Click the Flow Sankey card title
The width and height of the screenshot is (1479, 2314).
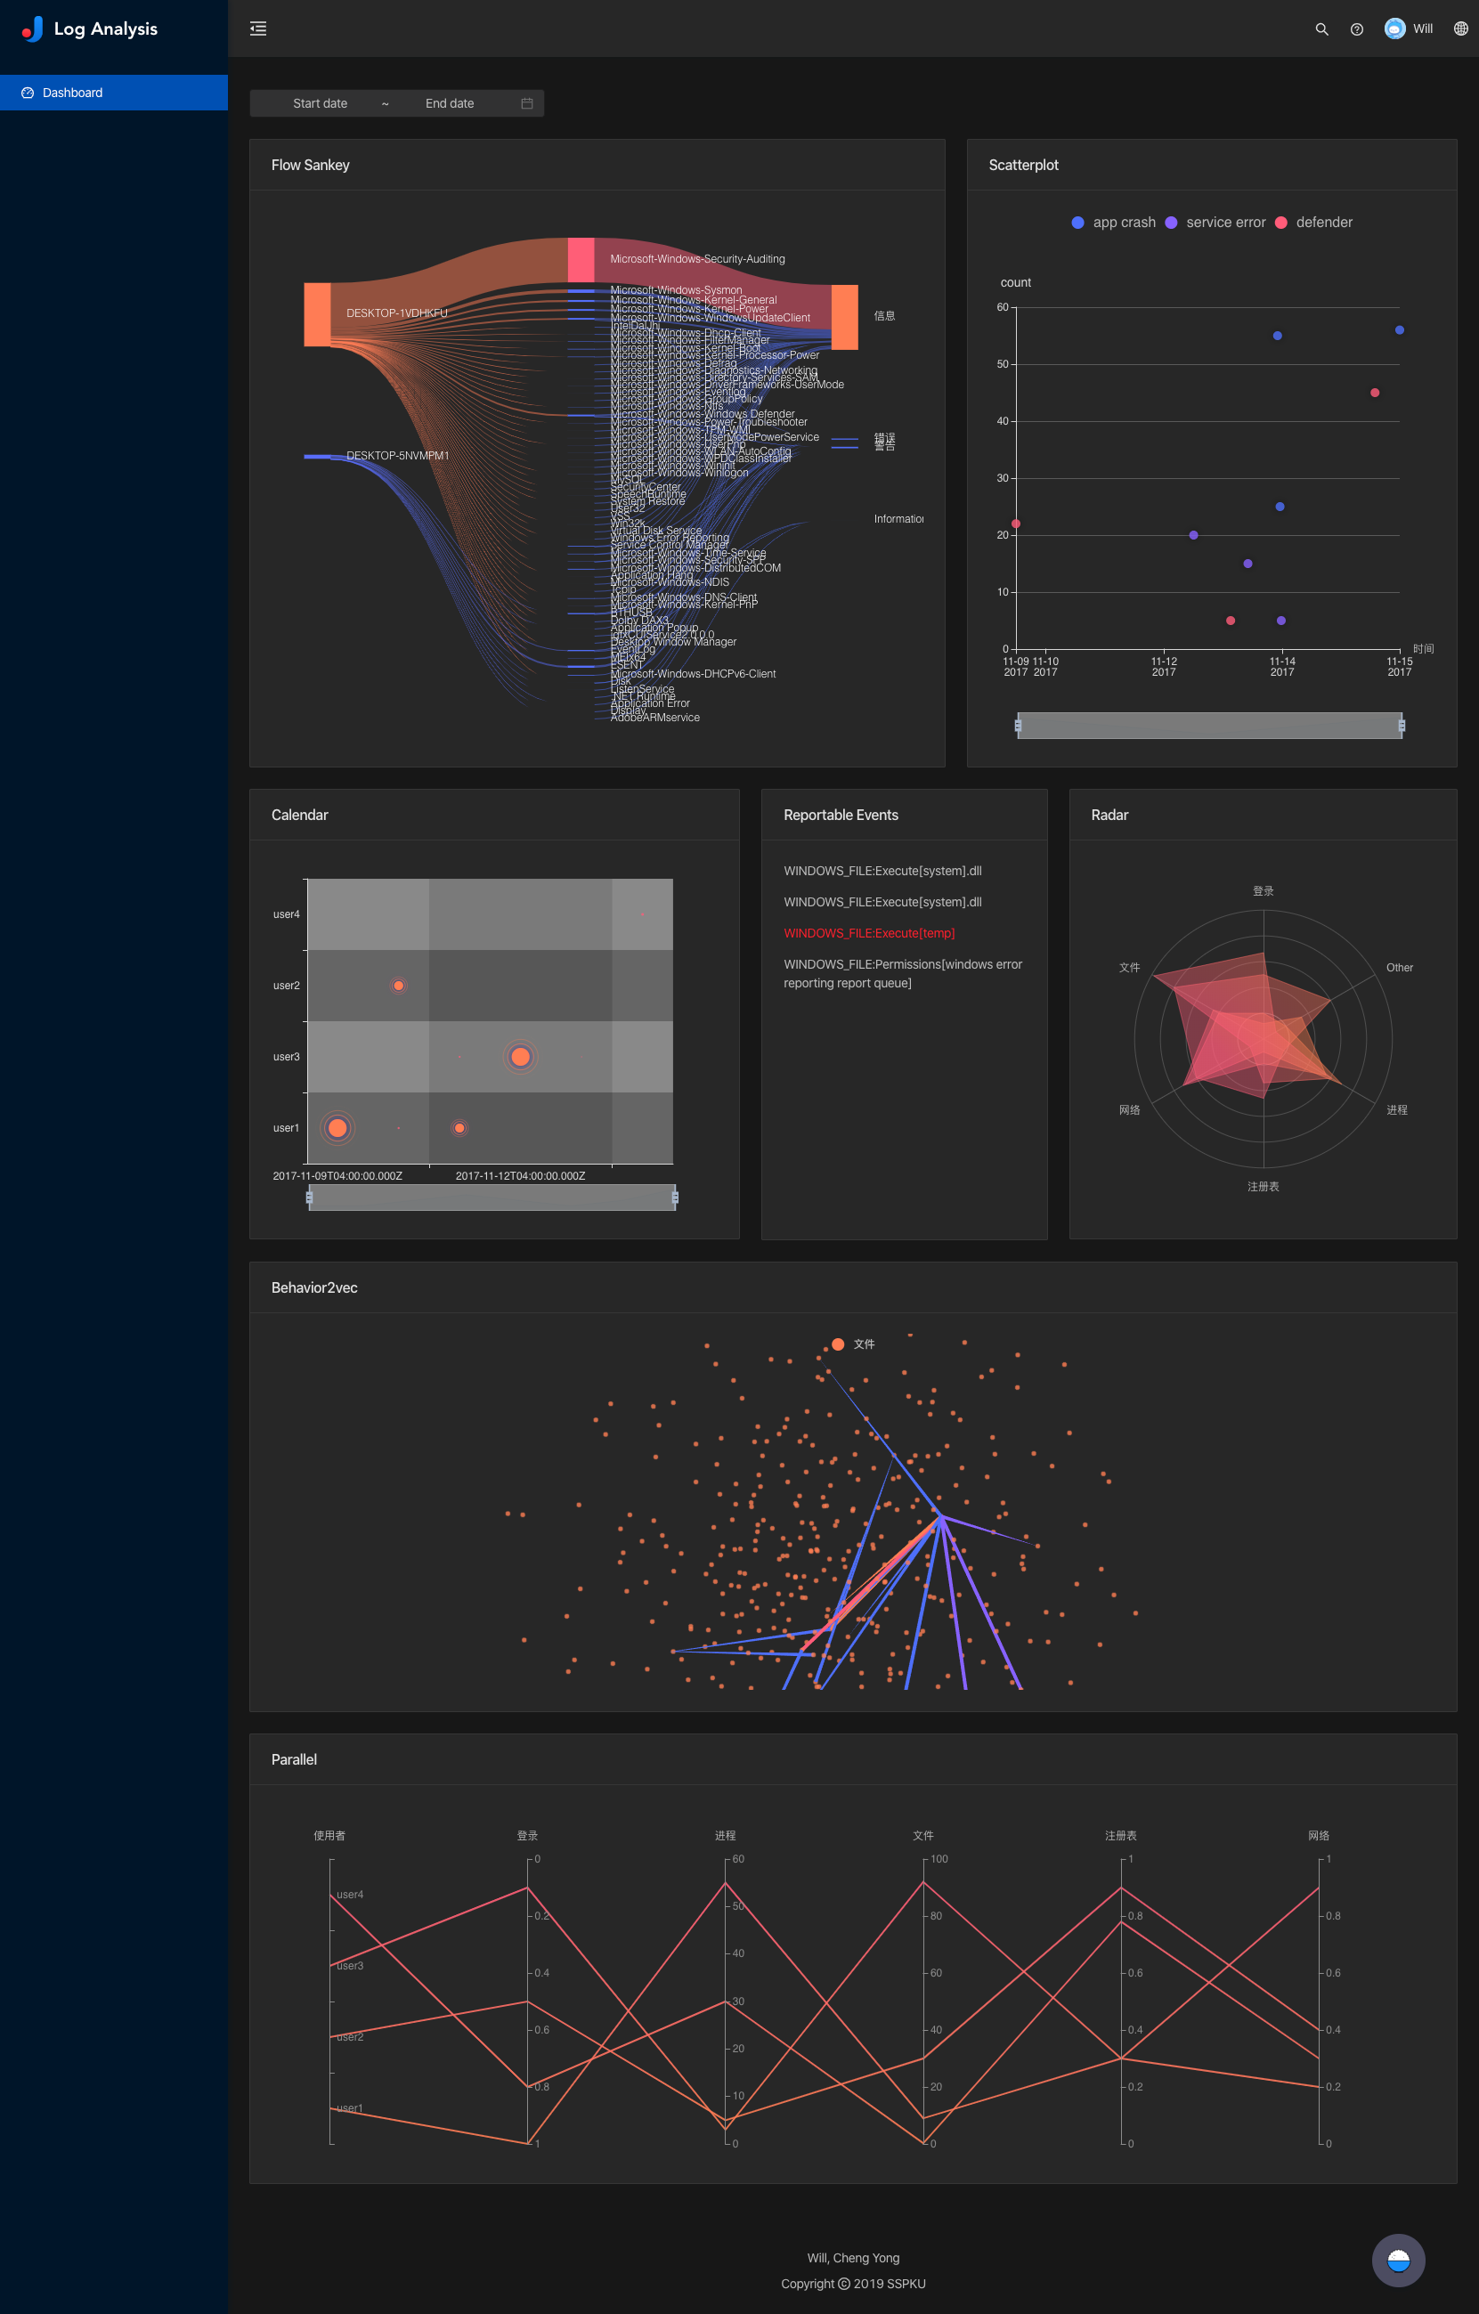311,166
